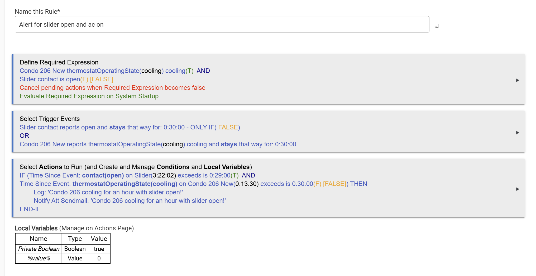Click the 'Name' column header in variables table
Viewport: 536px width, 276px height.
coord(39,239)
